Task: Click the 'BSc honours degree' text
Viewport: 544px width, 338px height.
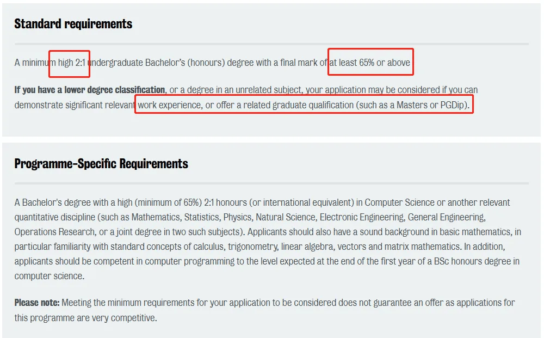Action: 472,261
